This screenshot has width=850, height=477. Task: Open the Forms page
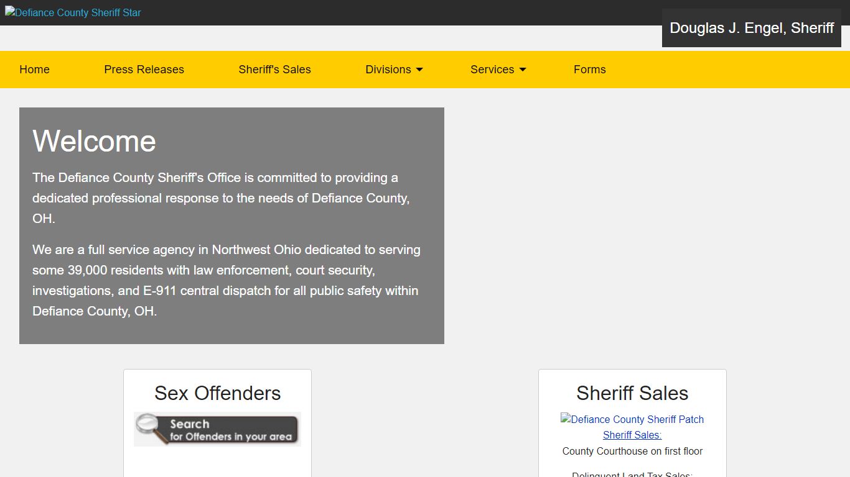(x=589, y=70)
